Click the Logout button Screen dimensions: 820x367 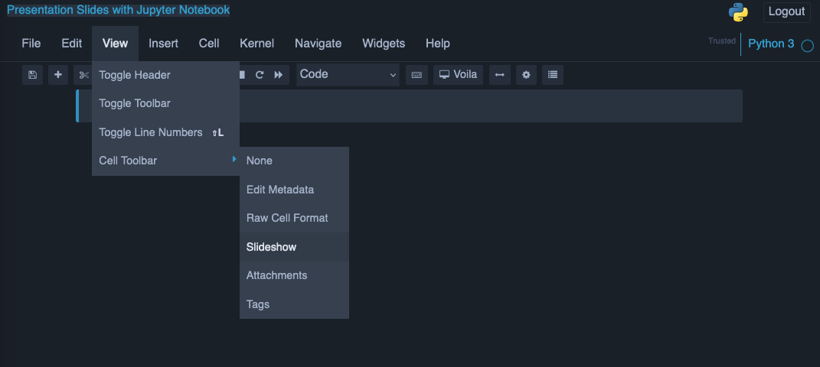click(786, 11)
